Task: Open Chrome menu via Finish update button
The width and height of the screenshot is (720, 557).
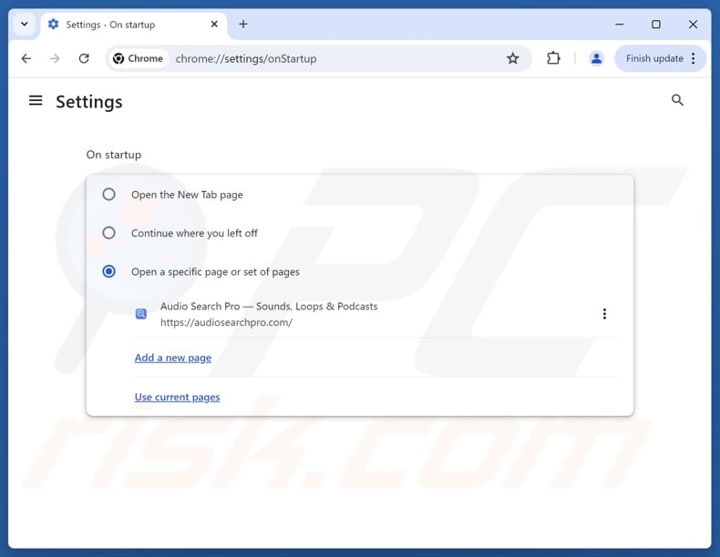Action: click(x=661, y=58)
